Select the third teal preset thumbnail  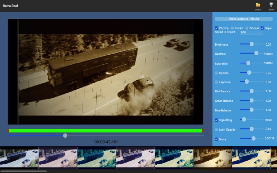[97, 158]
